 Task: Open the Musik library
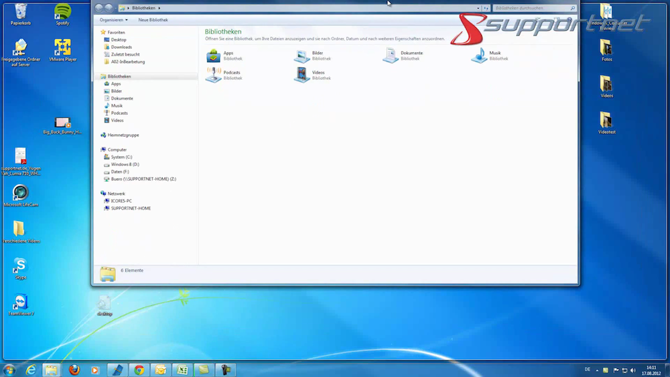coord(479,56)
